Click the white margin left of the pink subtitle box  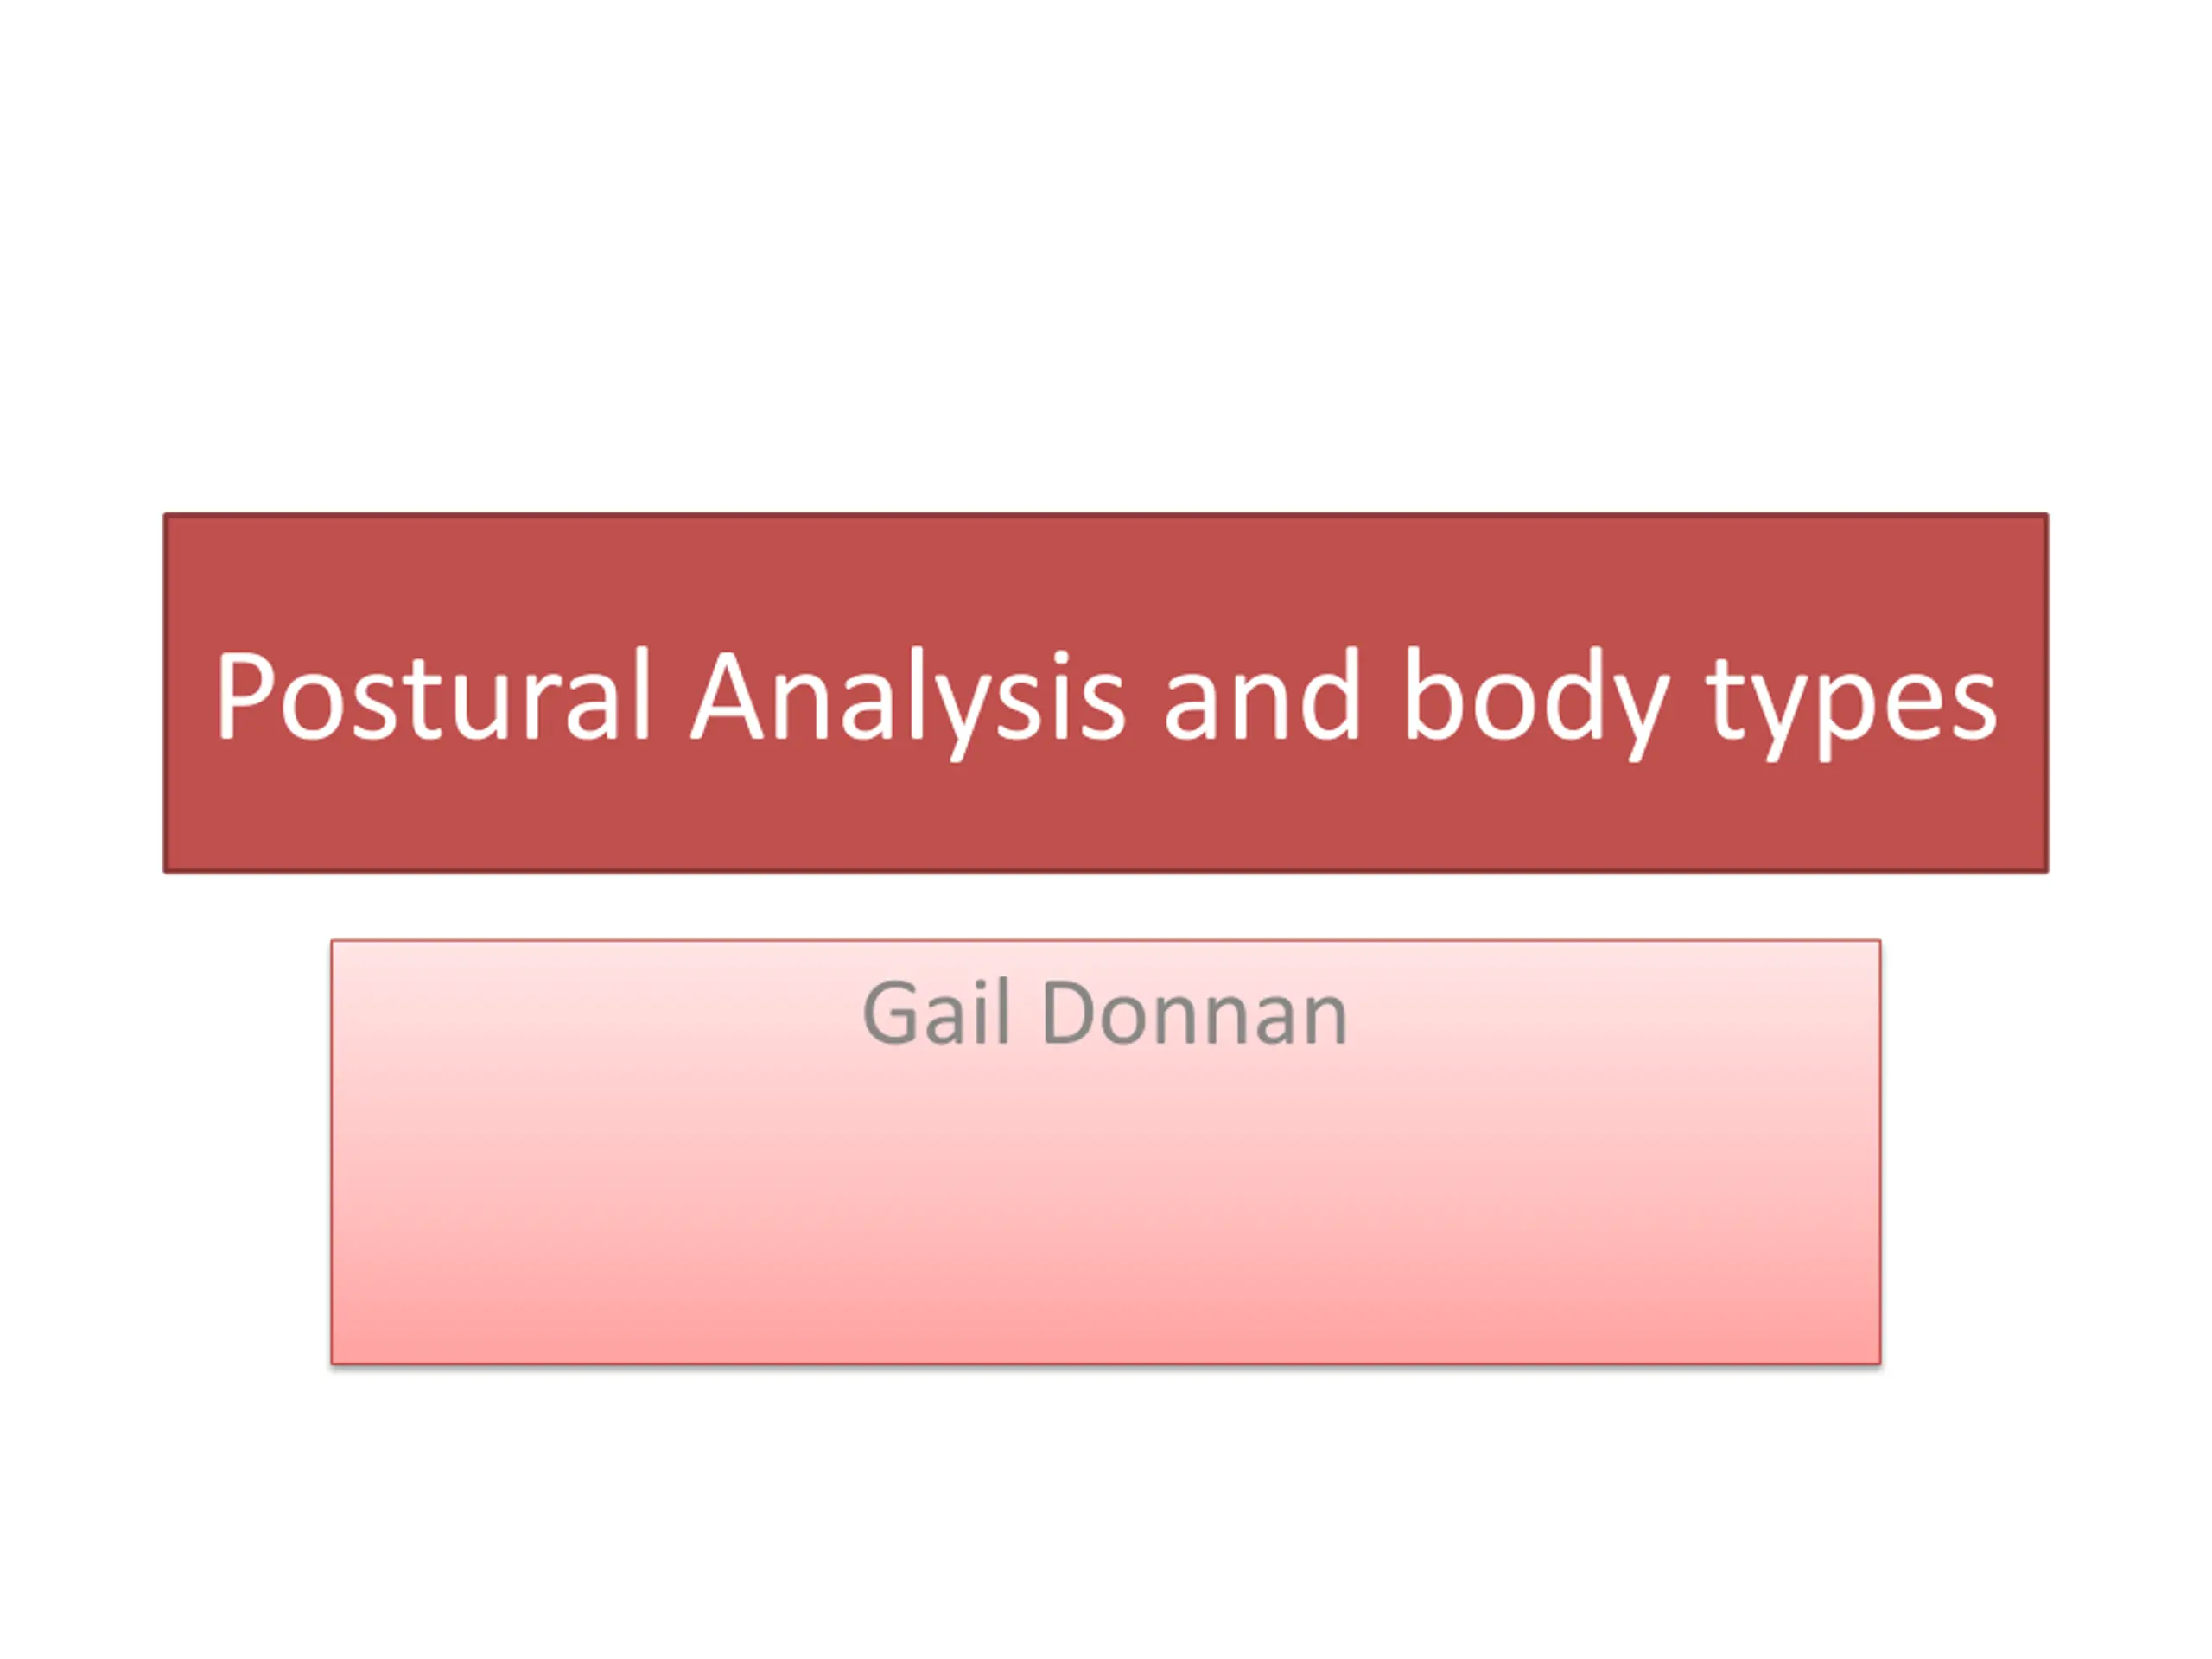165,1152
